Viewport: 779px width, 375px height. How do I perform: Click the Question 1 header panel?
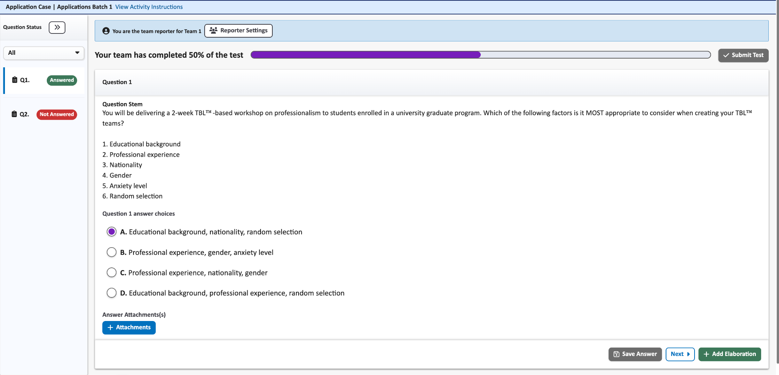click(x=431, y=82)
